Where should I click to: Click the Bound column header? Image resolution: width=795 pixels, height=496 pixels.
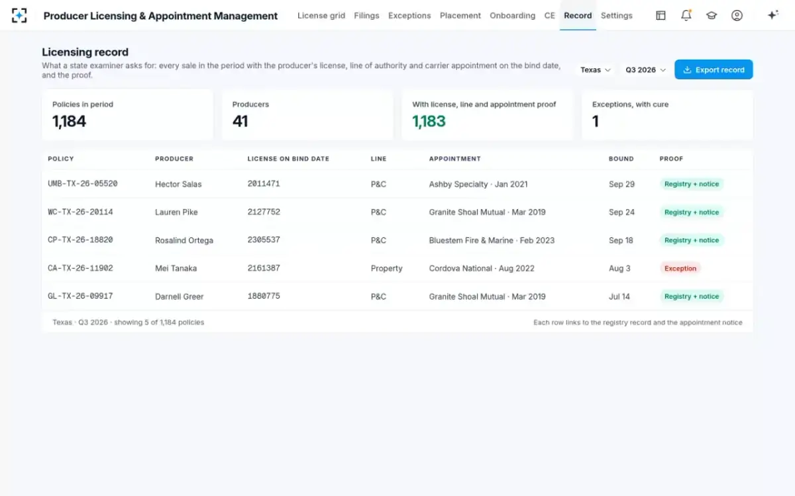621,159
